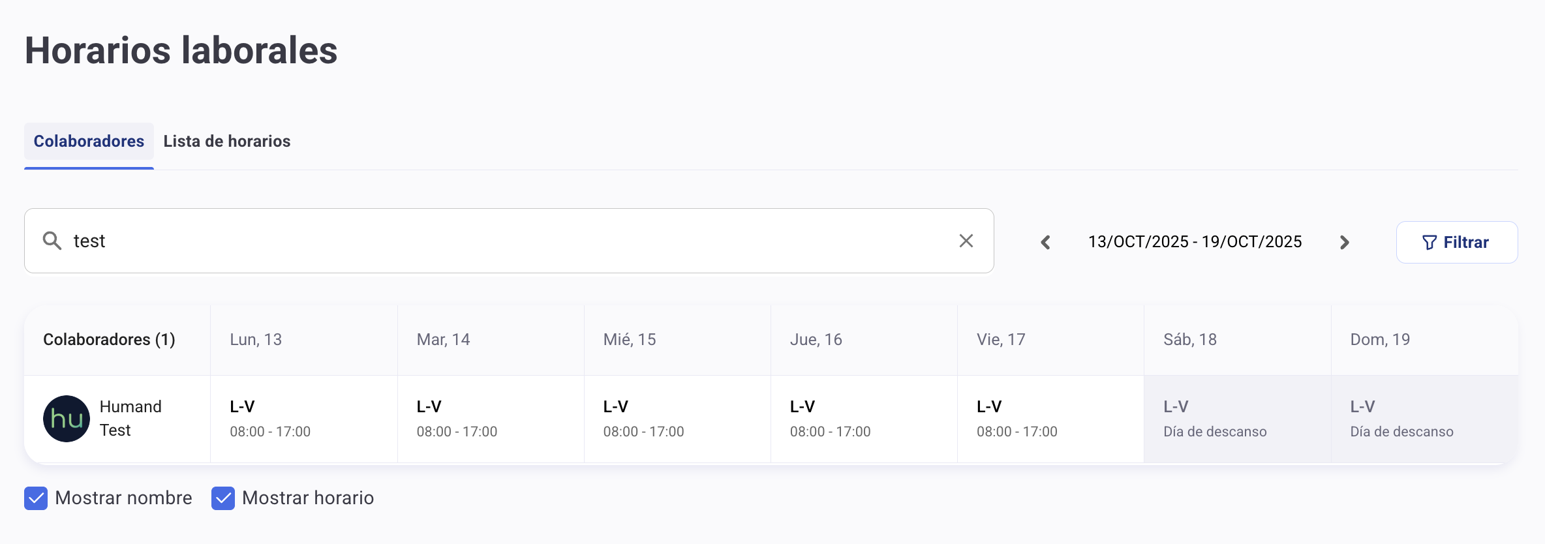
Task: Select the Monday 13 schedule cell
Action: pyautogui.click(x=303, y=419)
